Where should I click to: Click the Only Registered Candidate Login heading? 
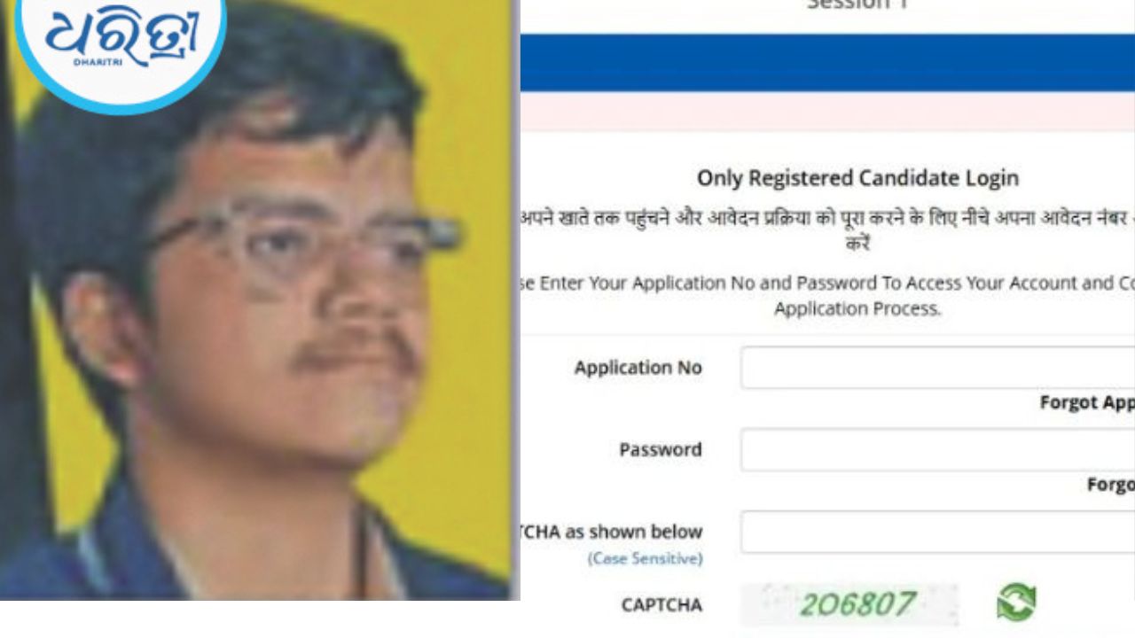point(857,178)
